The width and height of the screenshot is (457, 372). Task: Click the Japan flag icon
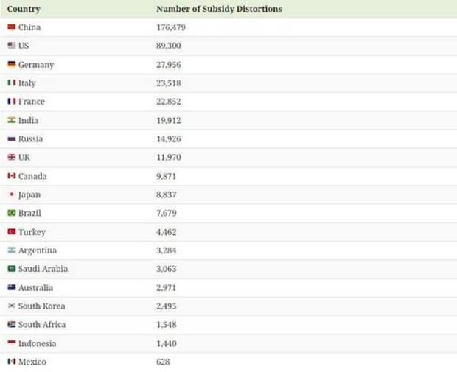coord(12,194)
